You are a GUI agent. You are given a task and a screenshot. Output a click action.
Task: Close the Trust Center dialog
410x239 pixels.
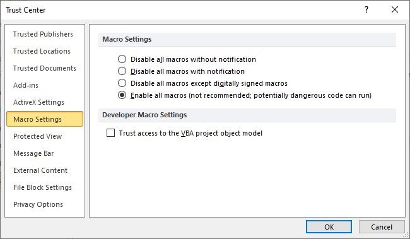click(x=395, y=9)
